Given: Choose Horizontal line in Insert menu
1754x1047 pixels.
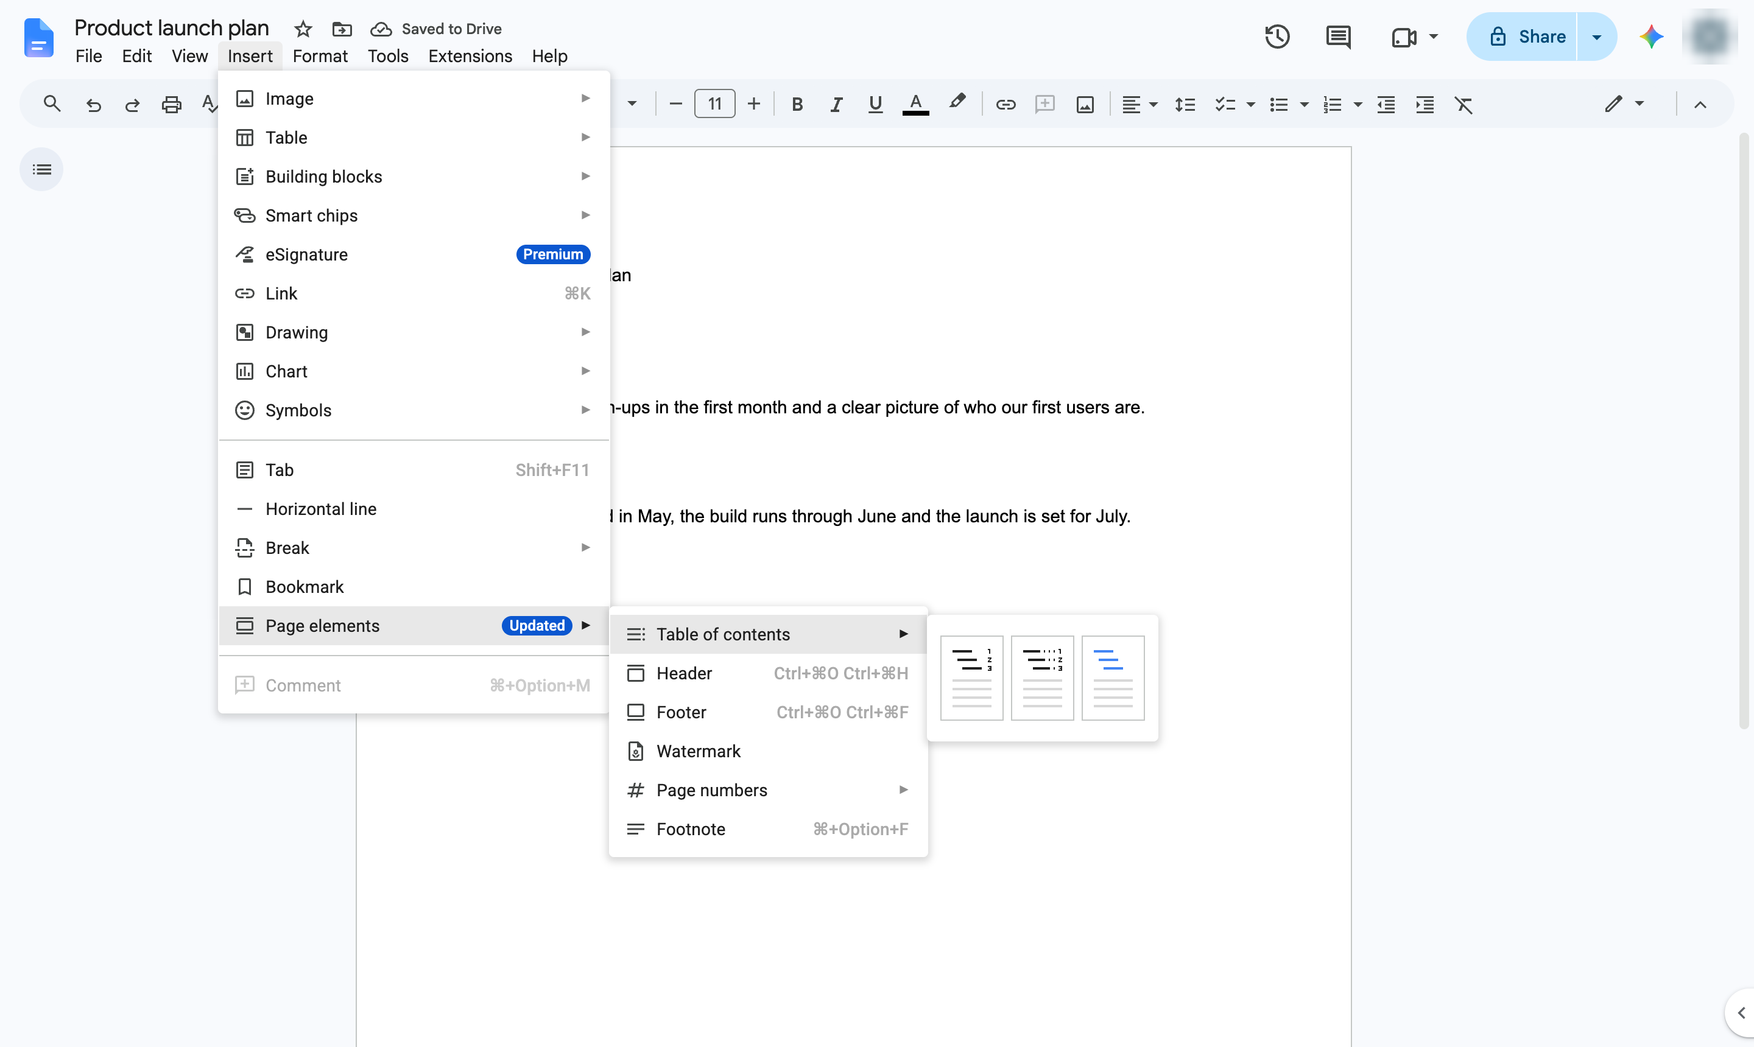Looking at the screenshot, I should click(x=414, y=509).
